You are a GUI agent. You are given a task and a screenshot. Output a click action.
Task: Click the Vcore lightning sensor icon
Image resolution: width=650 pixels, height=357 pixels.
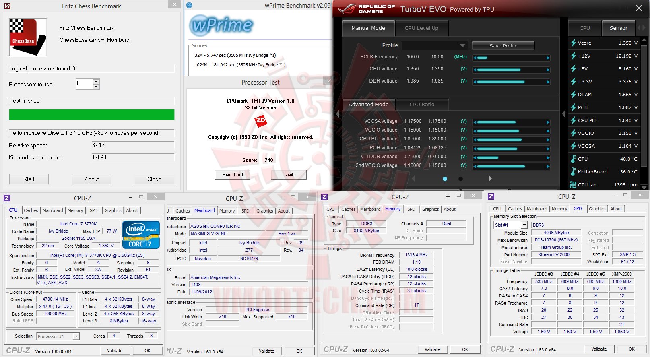coord(573,43)
